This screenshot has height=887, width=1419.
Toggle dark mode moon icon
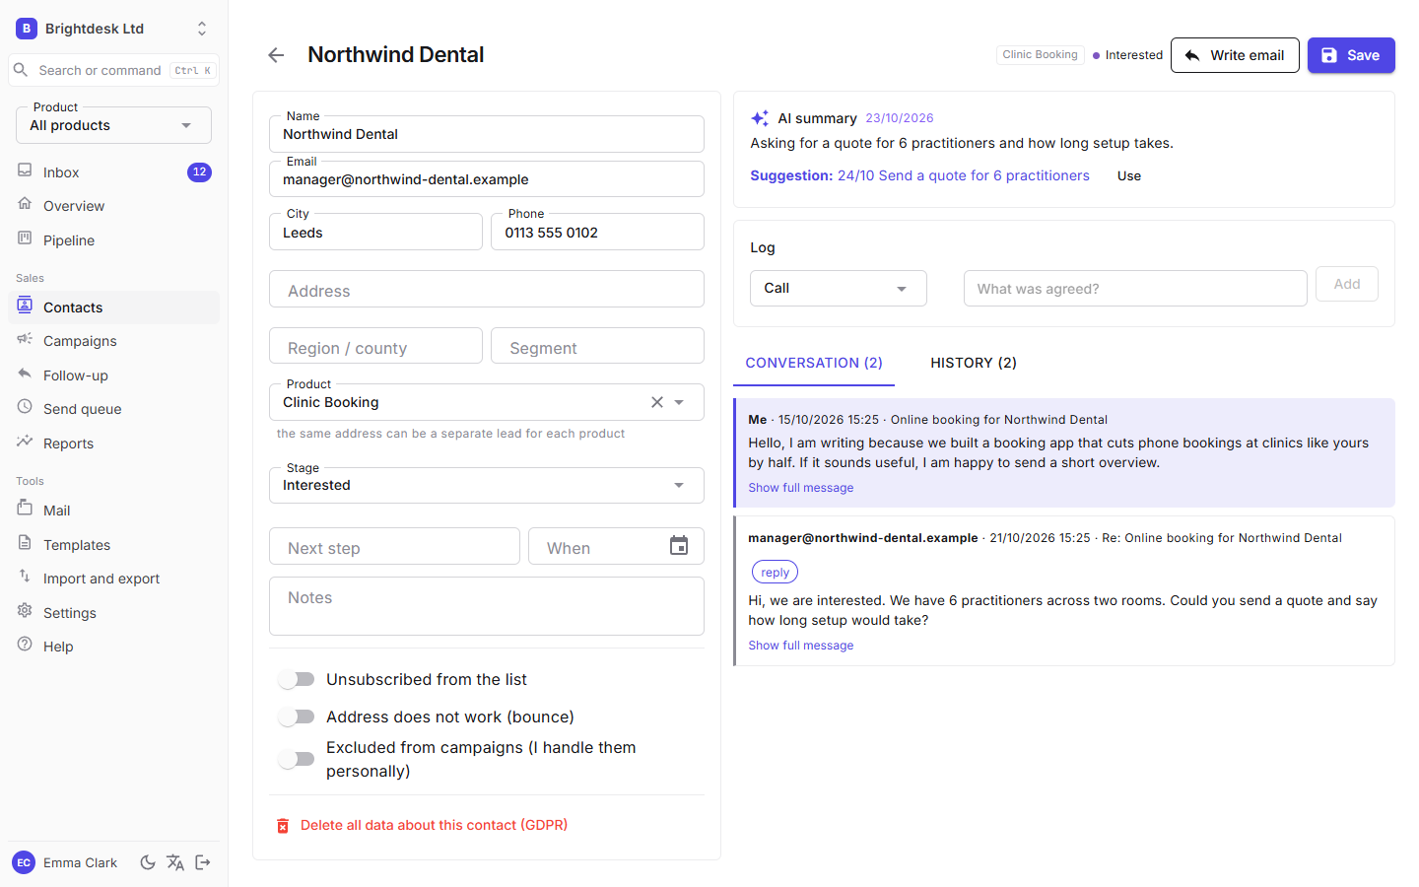point(148,862)
